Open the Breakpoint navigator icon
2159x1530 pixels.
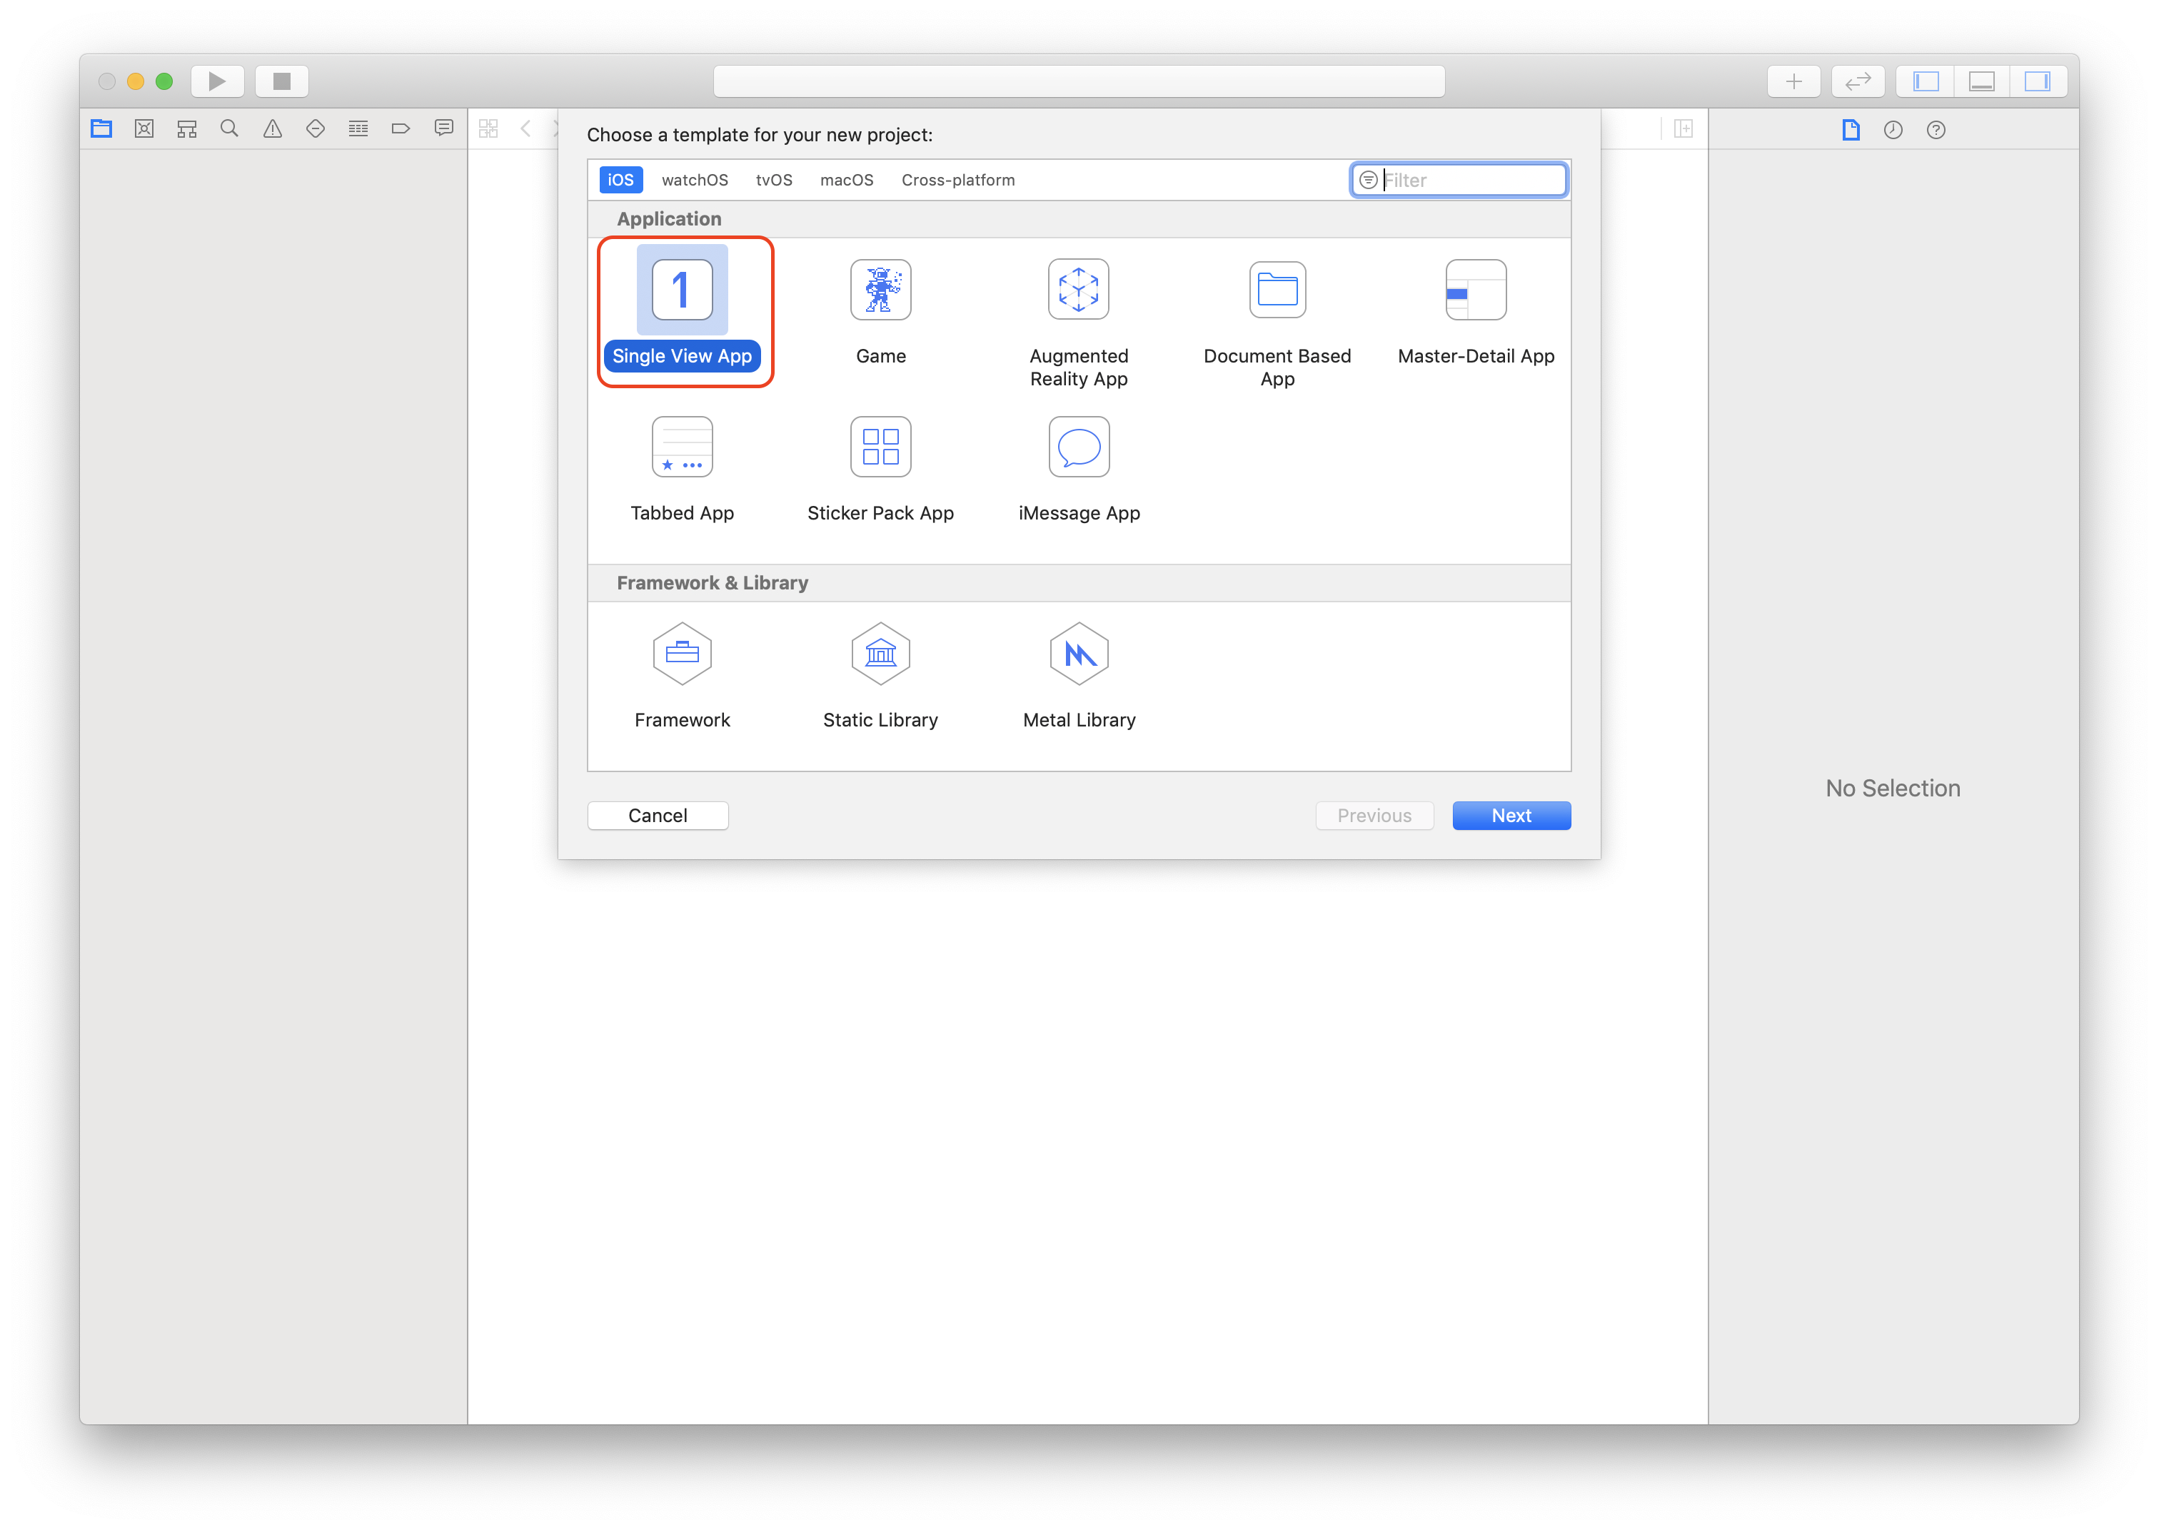click(x=401, y=129)
